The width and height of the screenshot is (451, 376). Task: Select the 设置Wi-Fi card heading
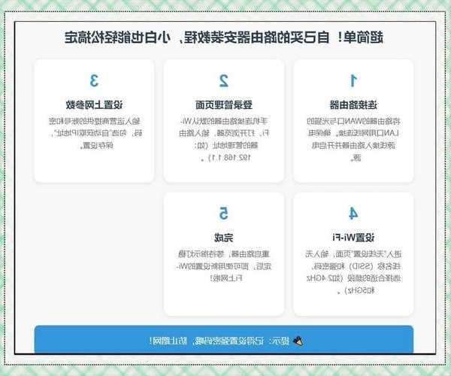[x=353, y=236]
